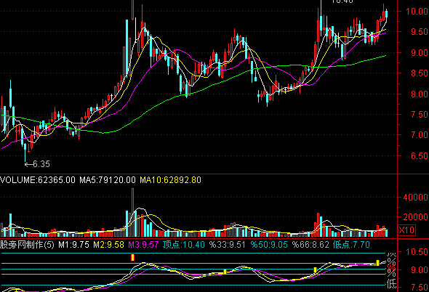429x292 pixels.
Task: Click the 6.50 price axis label
Action: pyautogui.click(x=420, y=156)
